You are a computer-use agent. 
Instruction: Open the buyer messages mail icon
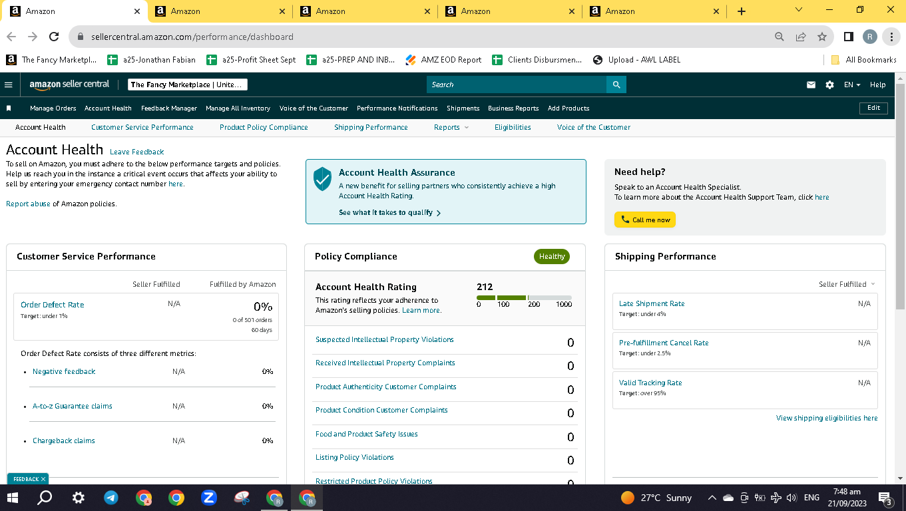tap(811, 85)
